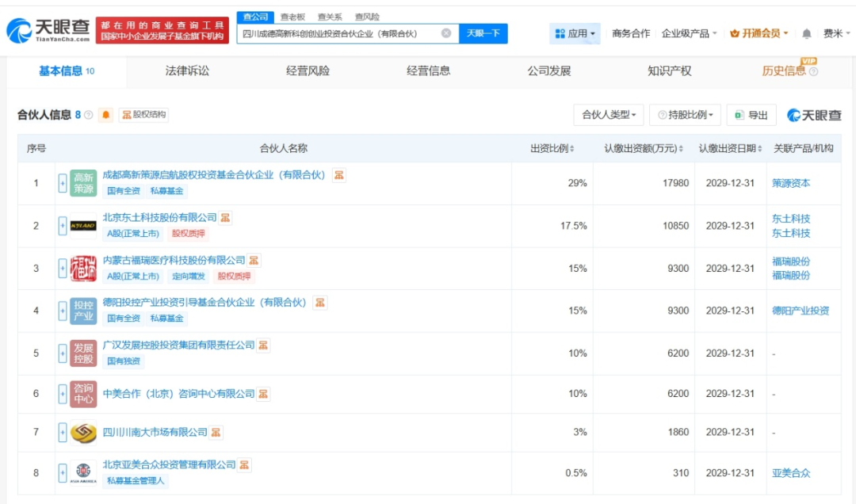This screenshot has width=856, height=504.
Task: Expand row 1 成都高新策源 with the plus toggle
Action: coord(63,183)
